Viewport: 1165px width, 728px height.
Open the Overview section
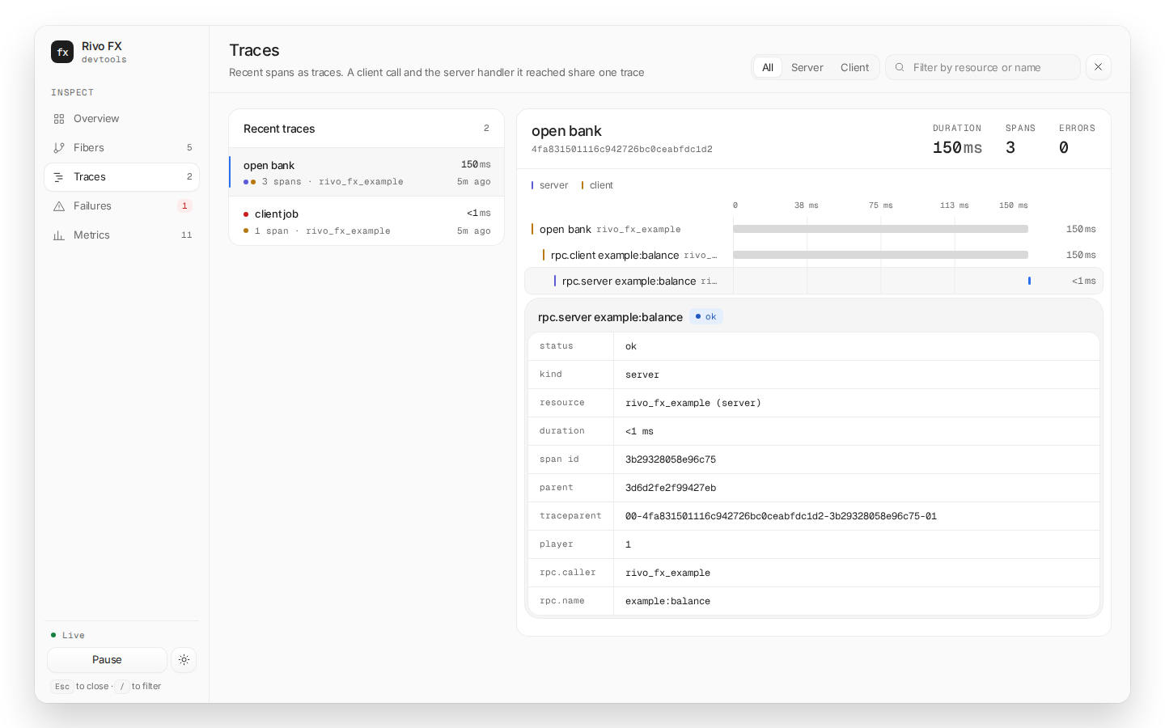click(121, 119)
